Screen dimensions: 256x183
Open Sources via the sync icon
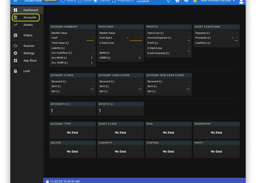[x=15, y=46]
